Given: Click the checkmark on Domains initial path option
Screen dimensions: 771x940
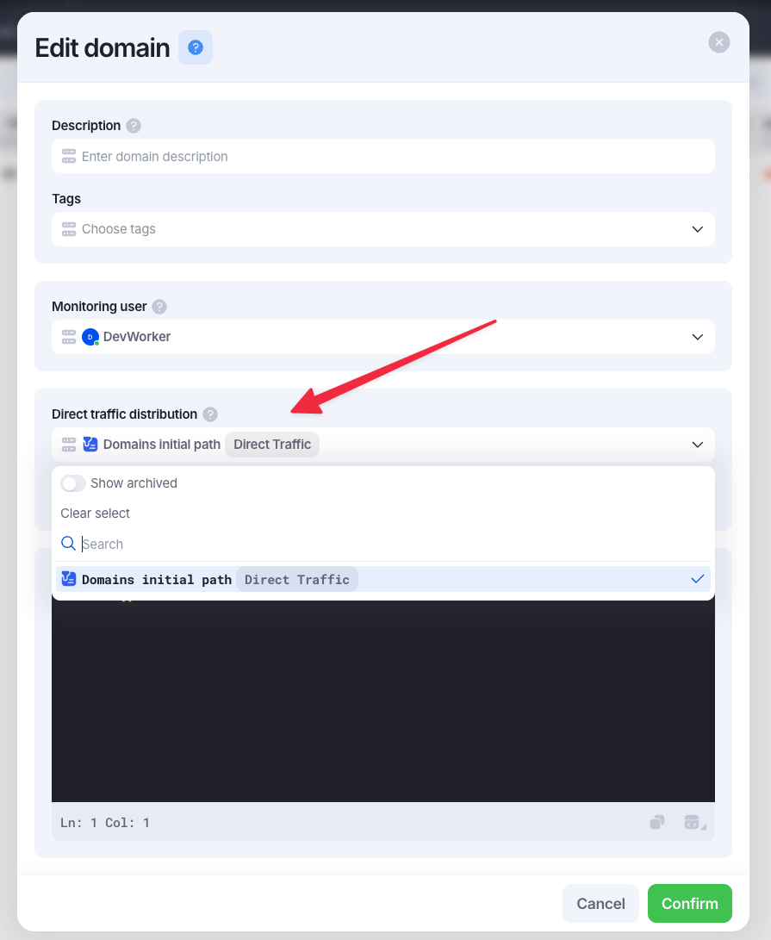Looking at the screenshot, I should [697, 579].
